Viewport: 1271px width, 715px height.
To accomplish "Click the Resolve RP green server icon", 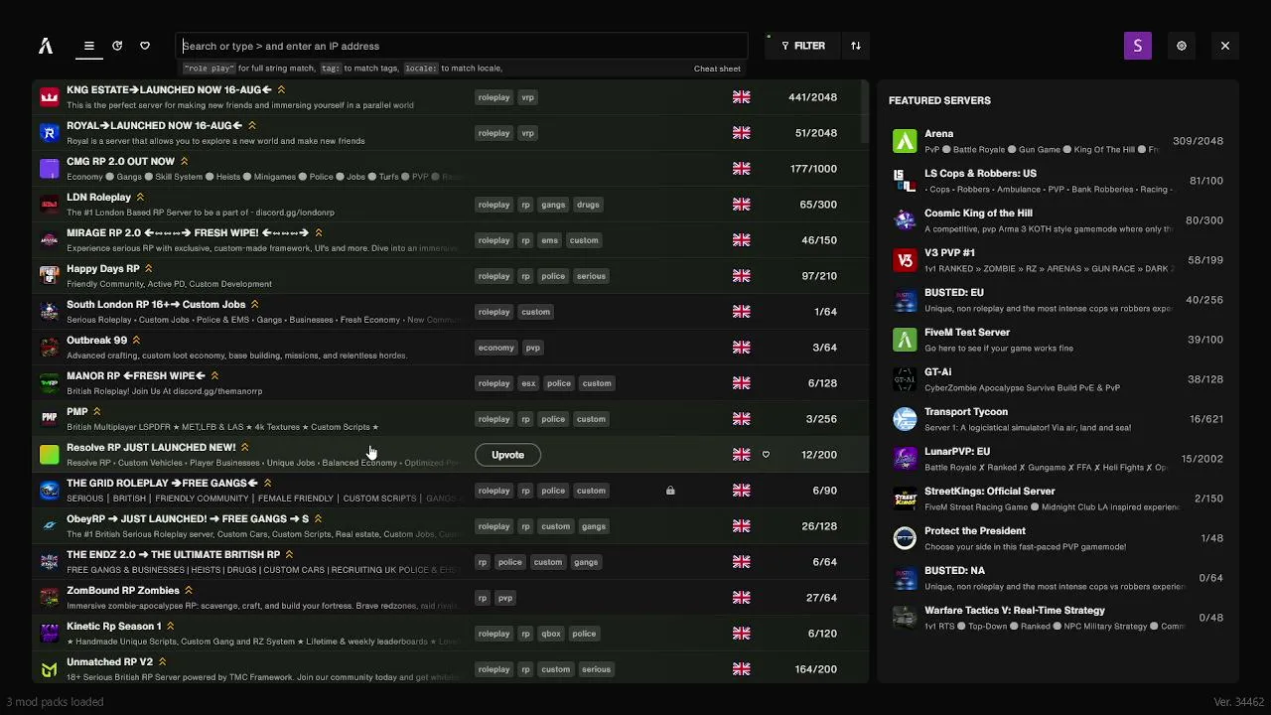I will point(50,455).
